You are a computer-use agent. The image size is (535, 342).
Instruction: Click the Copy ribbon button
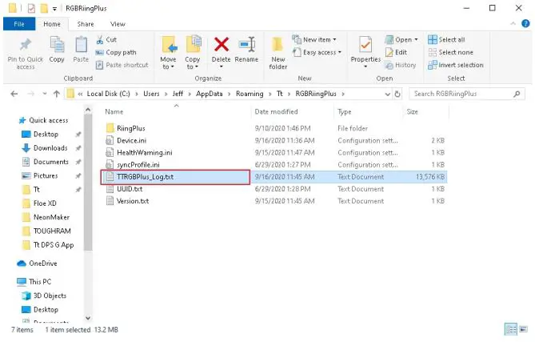[x=57, y=50]
